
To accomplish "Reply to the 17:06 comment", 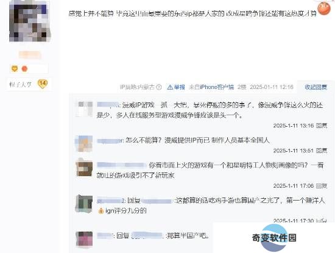I will (322, 186).
